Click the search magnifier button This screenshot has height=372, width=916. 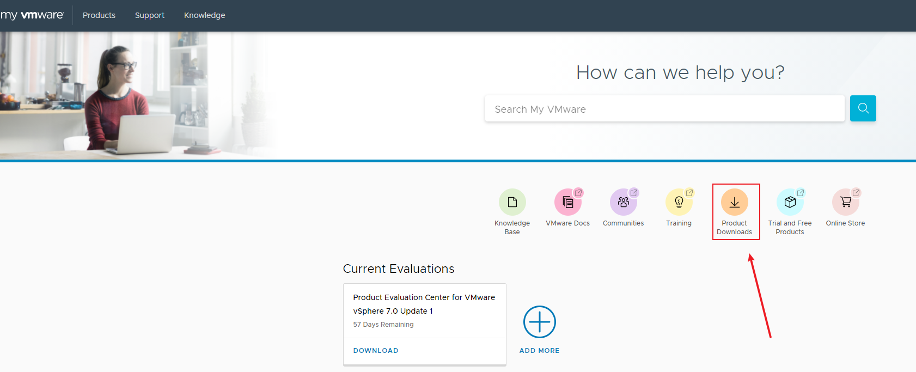tap(863, 108)
